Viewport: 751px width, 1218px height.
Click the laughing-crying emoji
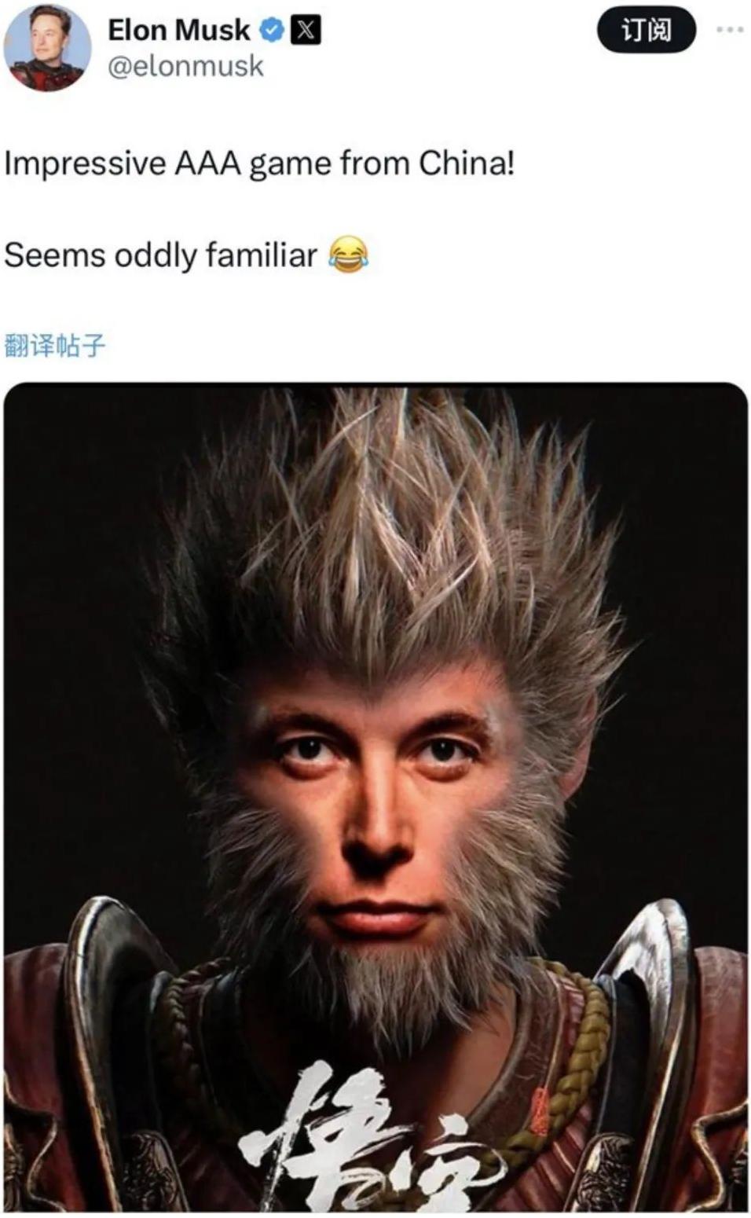pos(348,255)
